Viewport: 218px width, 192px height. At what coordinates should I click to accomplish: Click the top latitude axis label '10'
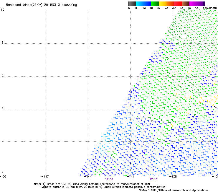click(2, 10)
